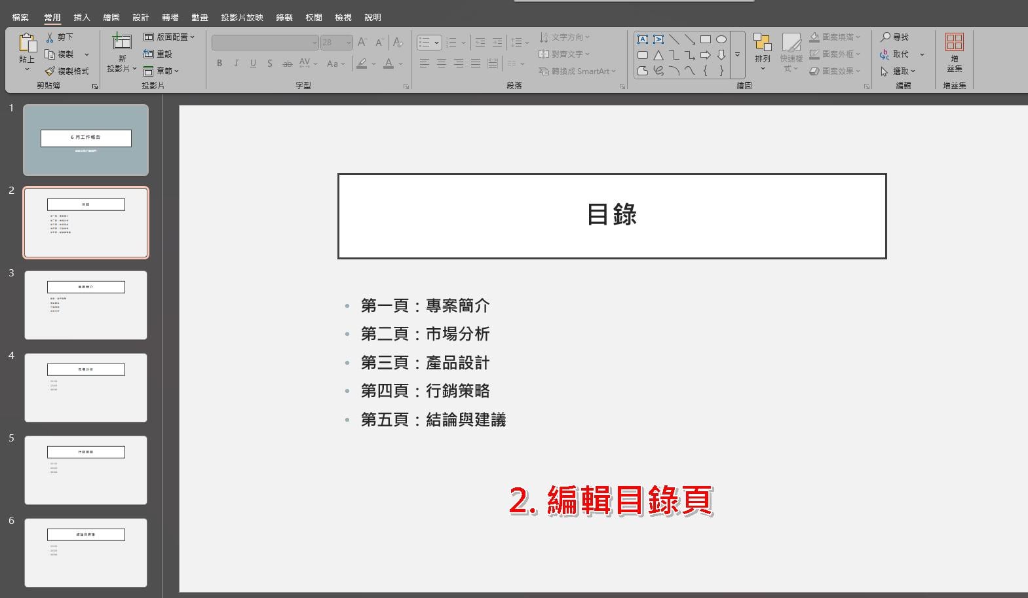Click Shape Outline (圖案外框) button
The height and width of the screenshot is (598, 1028).
(835, 54)
